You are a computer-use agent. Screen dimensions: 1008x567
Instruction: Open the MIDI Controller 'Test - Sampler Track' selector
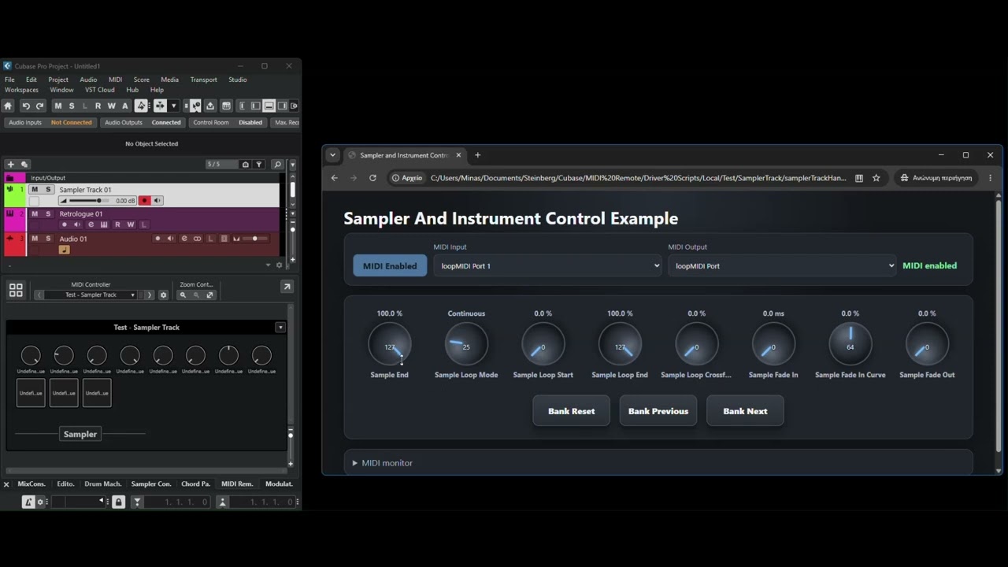point(89,295)
